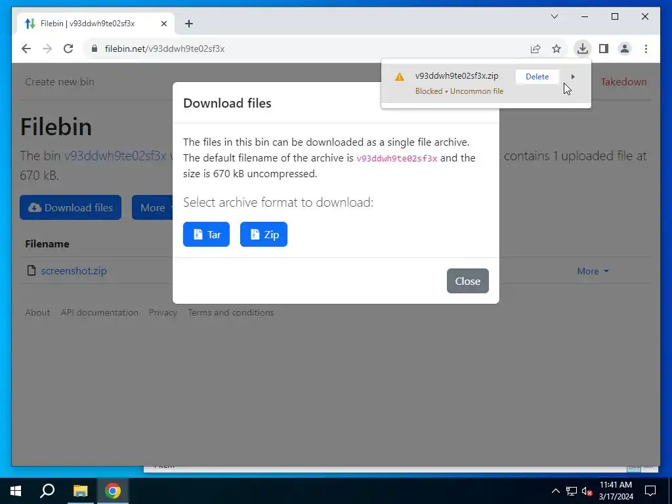The height and width of the screenshot is (504, 672).
Task: Select blocked download filename v93ddwh9te02sf3x.zip
Action: pyautogui.click(x=457, y=76)
